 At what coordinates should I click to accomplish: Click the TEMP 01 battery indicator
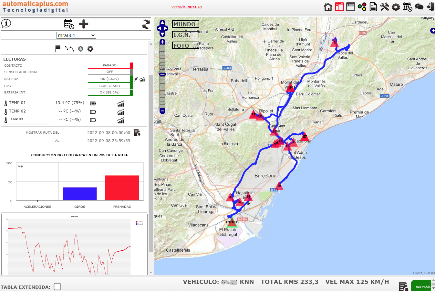[x=93, y=103]
